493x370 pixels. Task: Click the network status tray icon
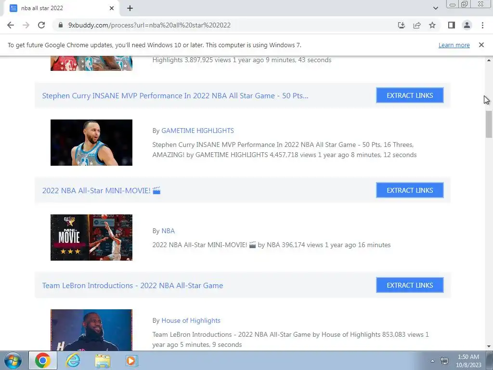(x=444, y=361)
